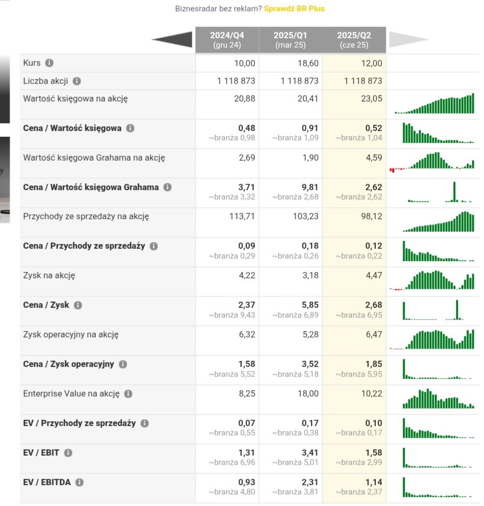Open the Sprawdź BR Plus link
This screenshot has height=506, width=484.
click(x=294, y=9)
